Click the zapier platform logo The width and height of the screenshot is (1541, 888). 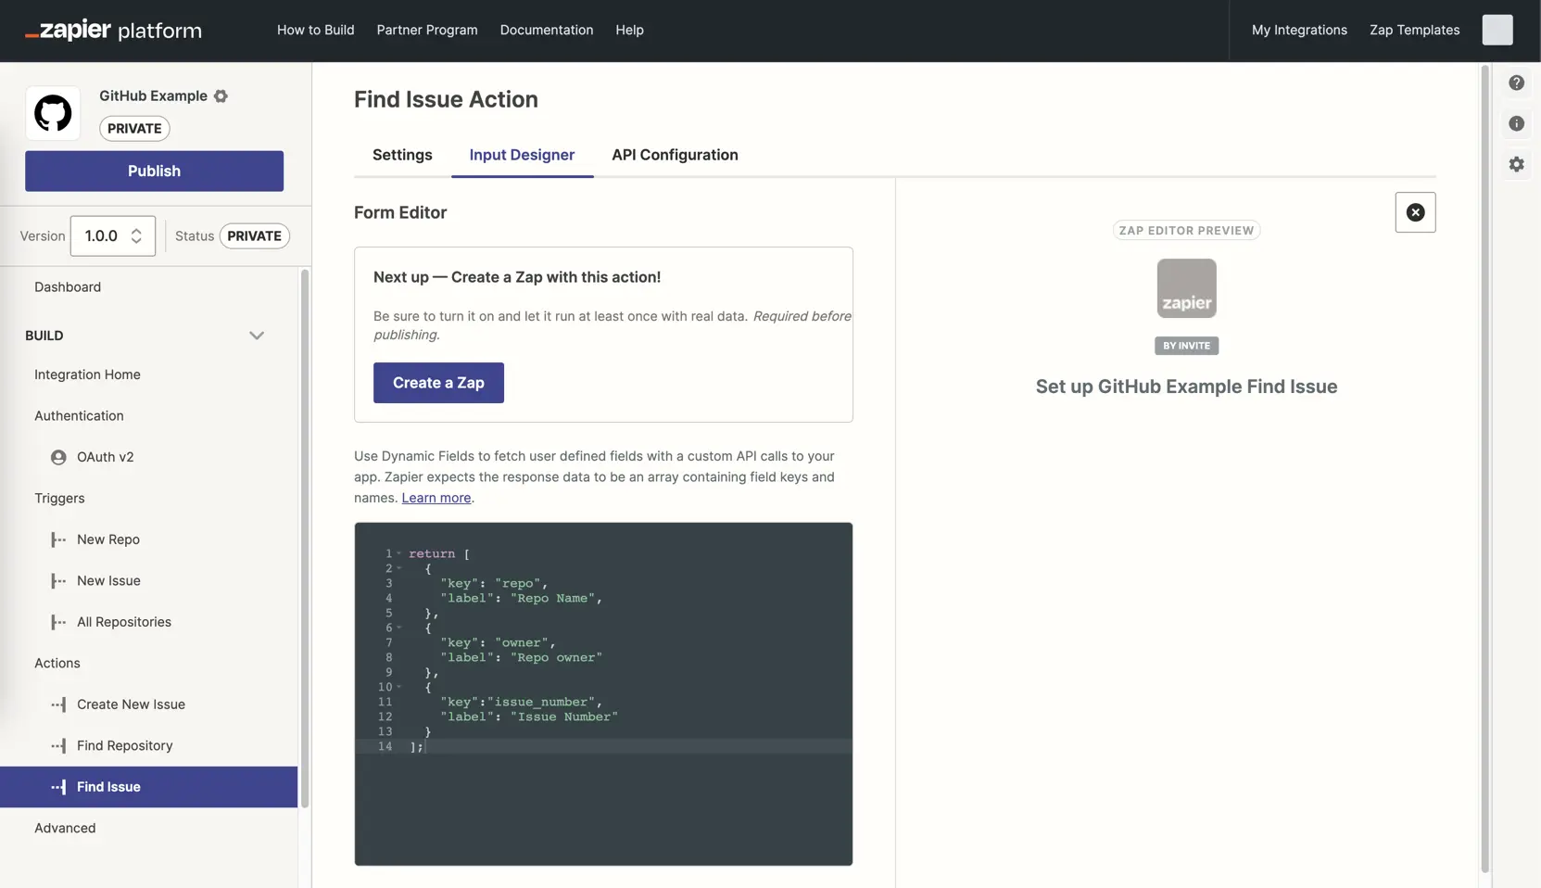[113, 31]
